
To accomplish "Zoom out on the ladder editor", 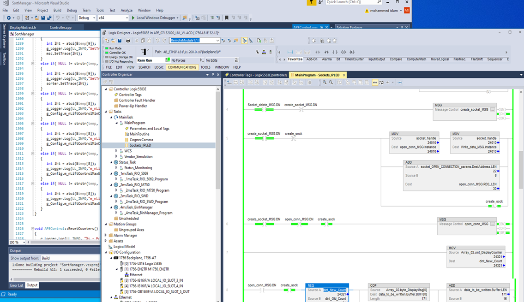I will 331,83.
